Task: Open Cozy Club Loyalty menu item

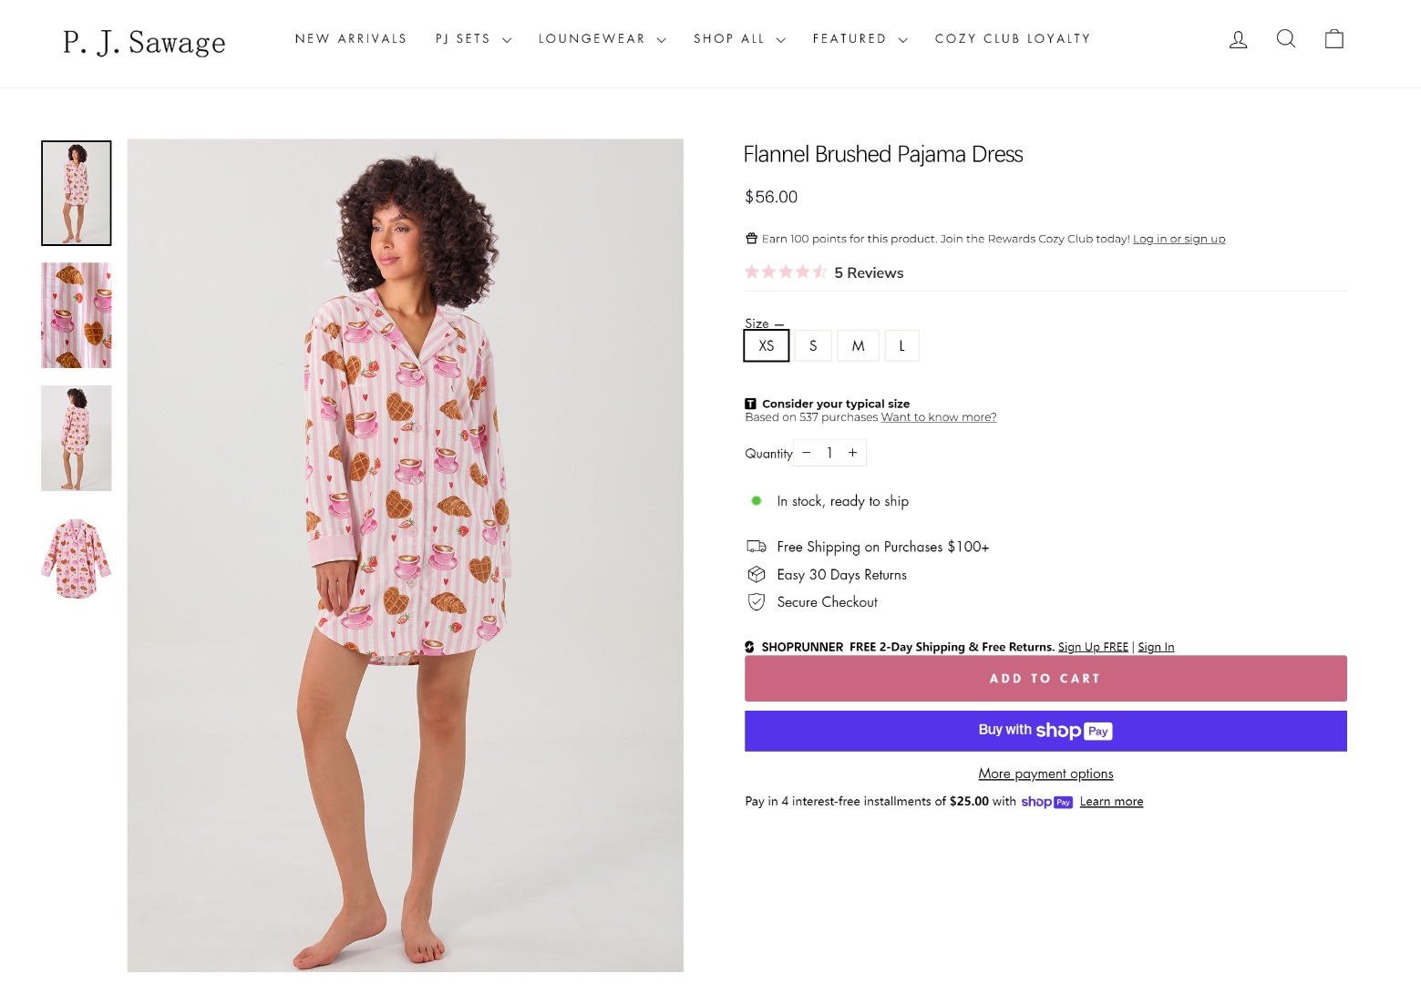Action: pyautogui.click(x=1012, y=39)
